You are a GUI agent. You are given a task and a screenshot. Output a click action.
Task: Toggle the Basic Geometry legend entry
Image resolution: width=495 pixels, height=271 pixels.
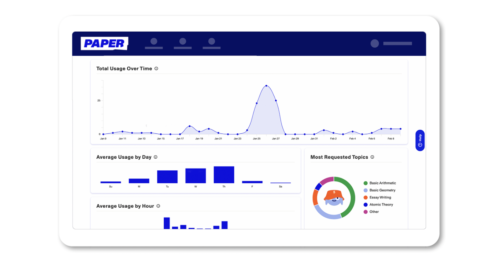click(x=382, y=190)
